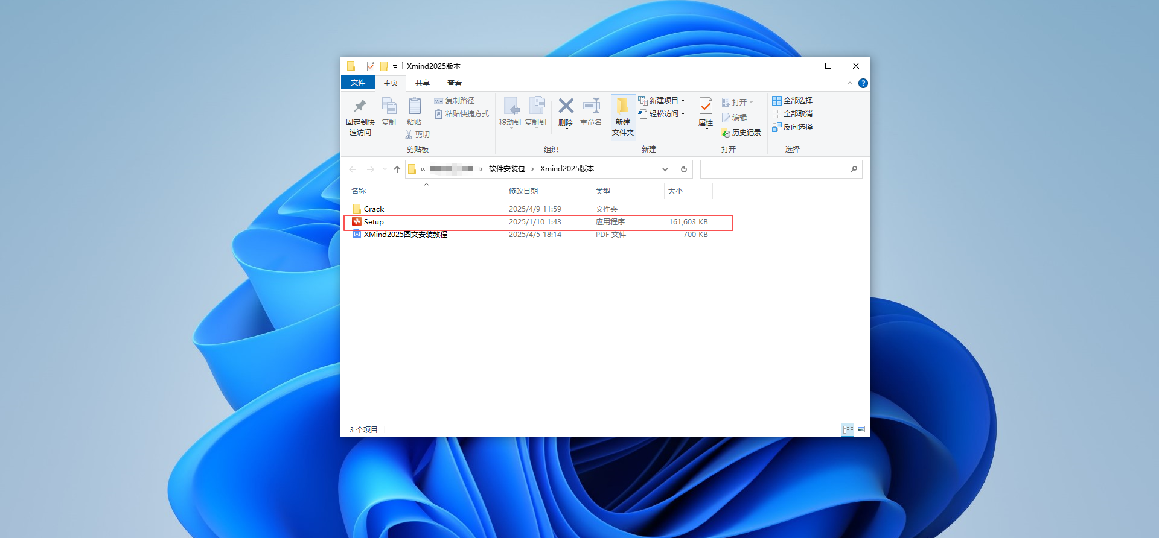This screenshot has height=538, width=1159.
Task: Click the Copy (复制) ribbon icon
Action: [389, 106]
